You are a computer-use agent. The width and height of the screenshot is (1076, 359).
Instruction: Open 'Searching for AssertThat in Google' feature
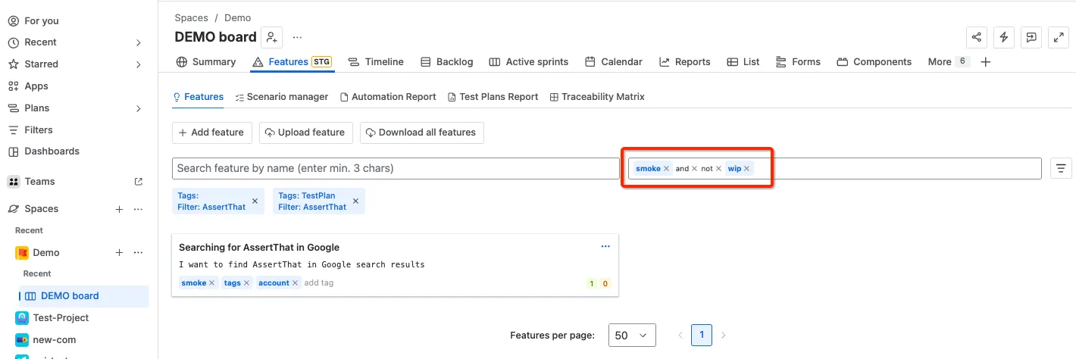click(259, 248)
